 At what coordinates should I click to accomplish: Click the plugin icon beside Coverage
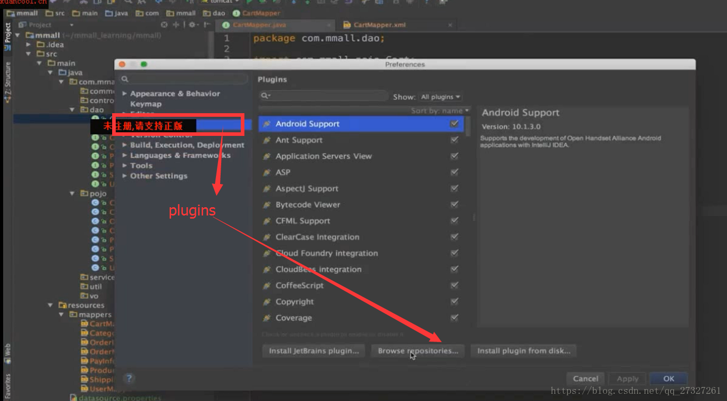(x=267, y=318)
